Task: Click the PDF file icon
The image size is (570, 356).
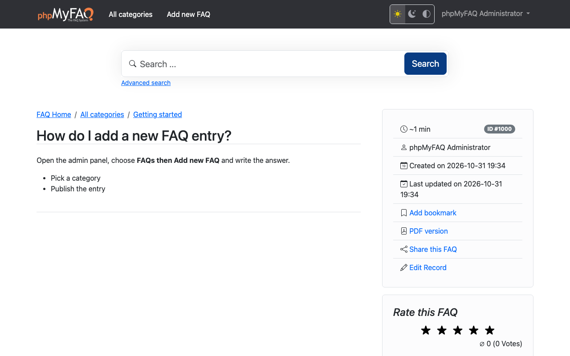Action: pos(404,231)
